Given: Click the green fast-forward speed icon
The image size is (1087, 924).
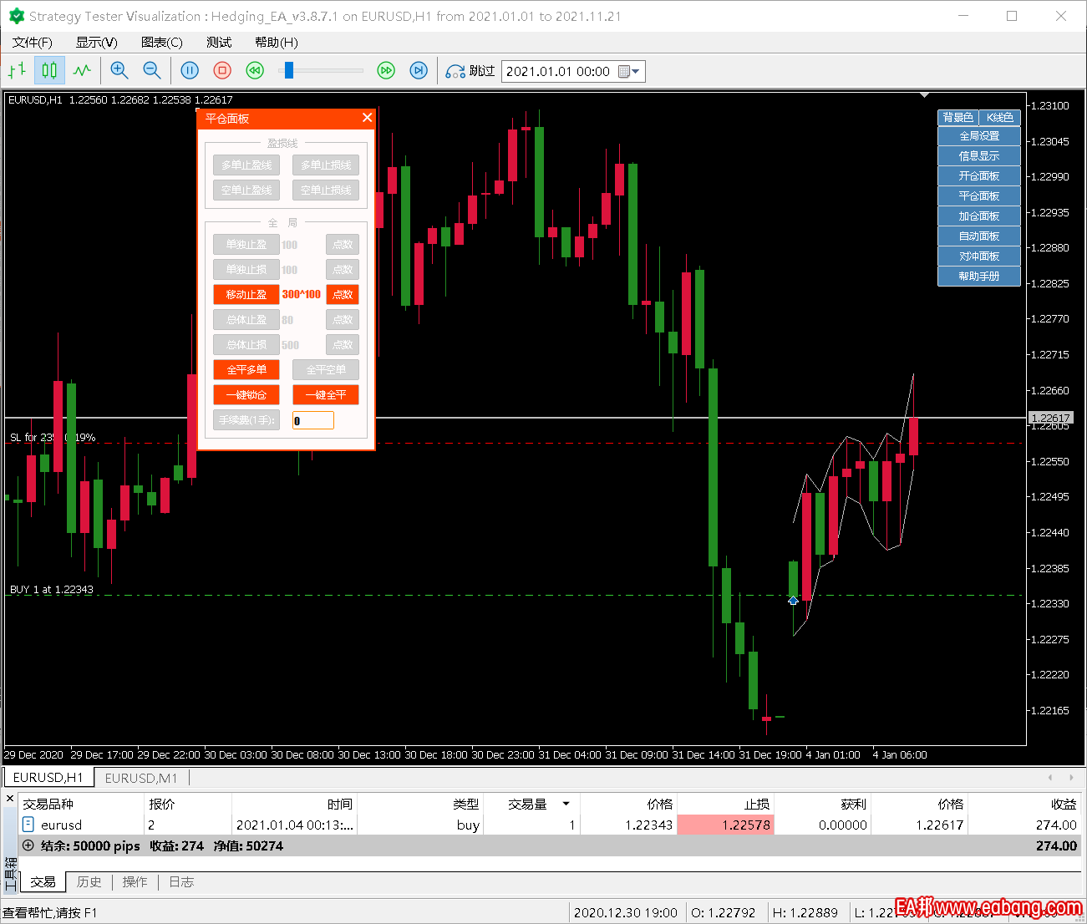Looking at the screenshot, I should [x=386, y=71].
